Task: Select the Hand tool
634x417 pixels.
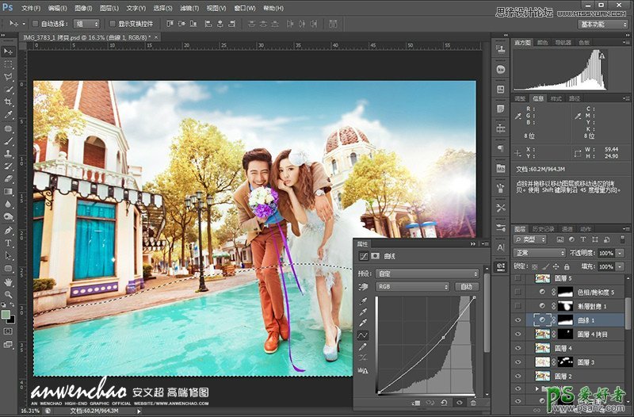Action: [9, 281]
